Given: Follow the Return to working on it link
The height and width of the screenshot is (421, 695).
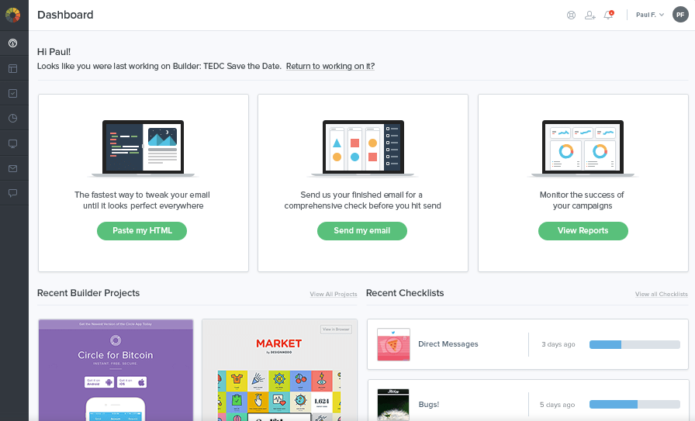Looking at the screenshot, I should (x=330, y=67).
